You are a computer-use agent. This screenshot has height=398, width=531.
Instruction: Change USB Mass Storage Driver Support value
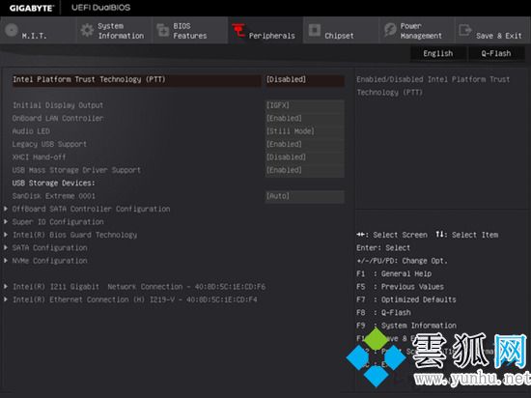click(305, 170)
